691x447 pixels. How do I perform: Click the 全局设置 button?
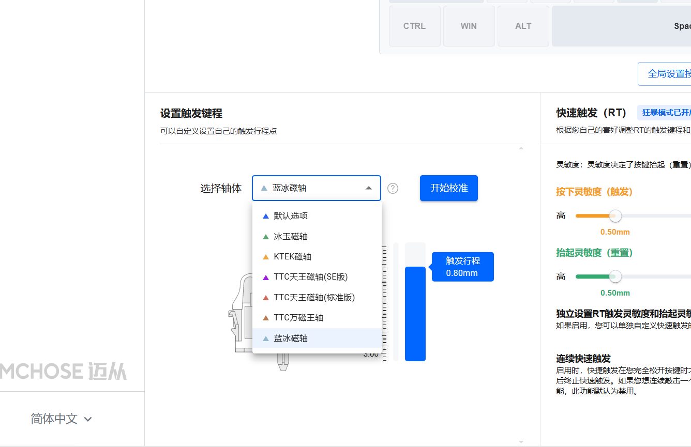click(x=665, y=74)
